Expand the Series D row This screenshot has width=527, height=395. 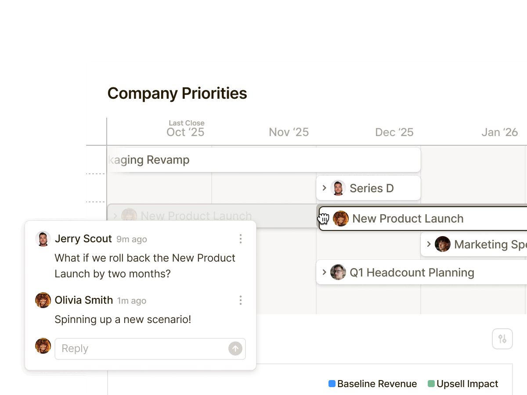point(325,187)
